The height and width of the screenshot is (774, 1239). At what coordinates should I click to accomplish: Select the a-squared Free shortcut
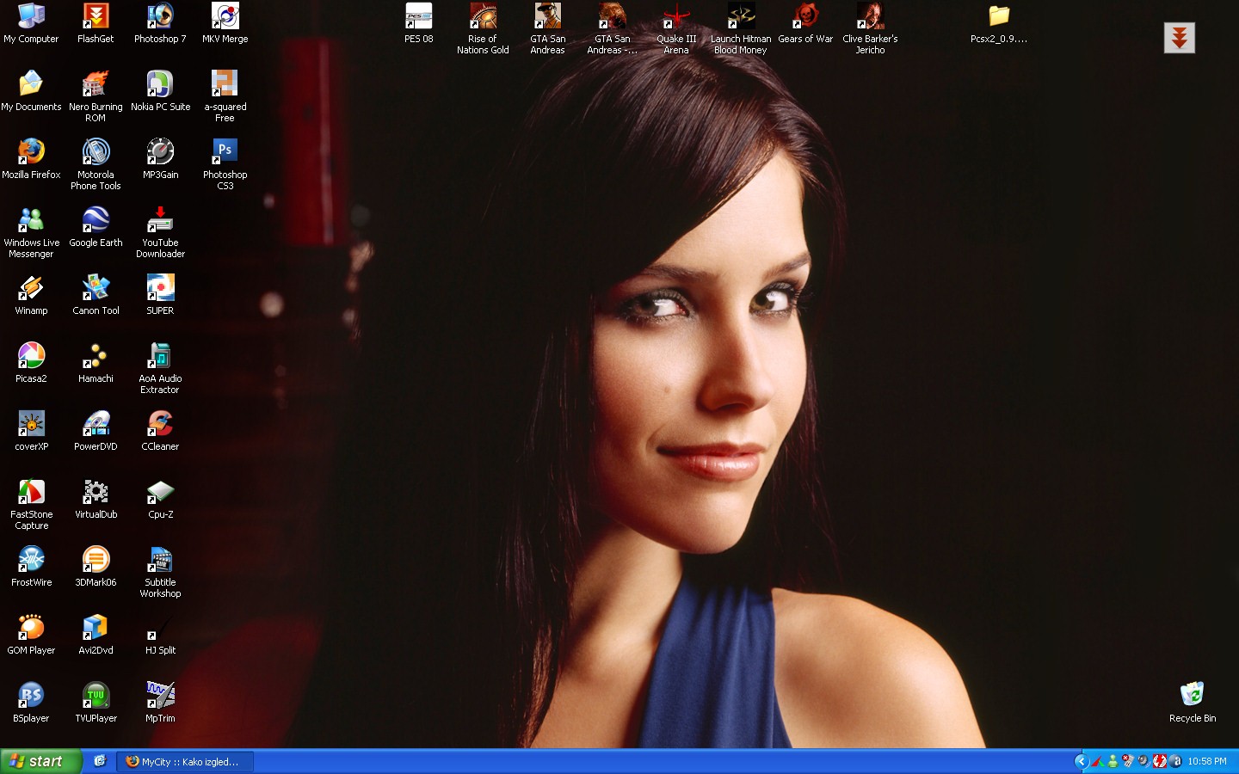[x=225, y=97]
